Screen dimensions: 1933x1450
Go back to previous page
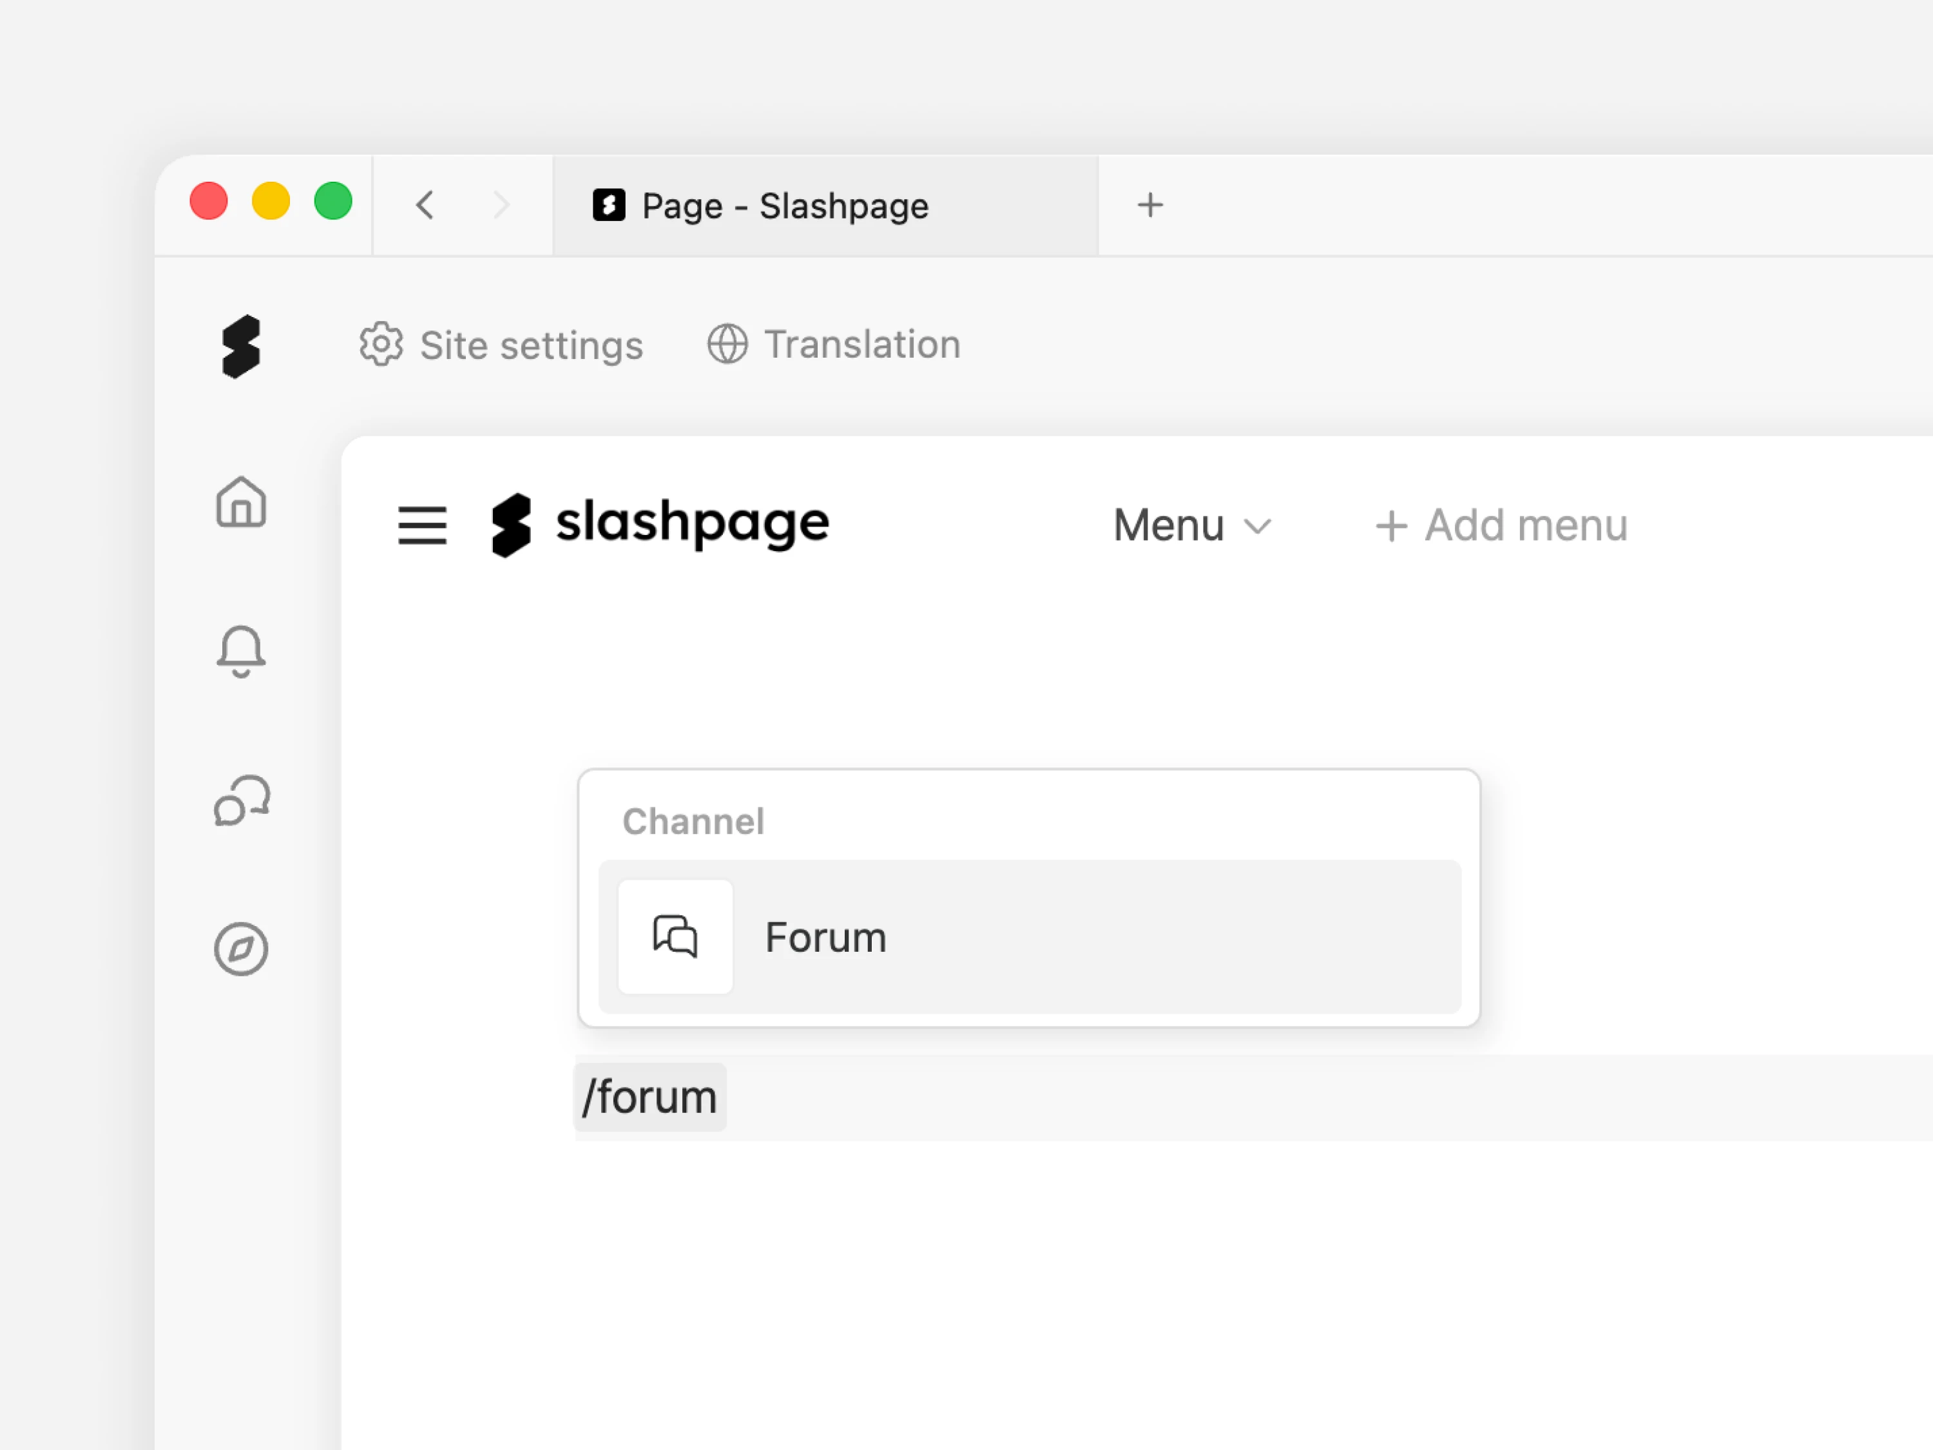tap(425, 206)
